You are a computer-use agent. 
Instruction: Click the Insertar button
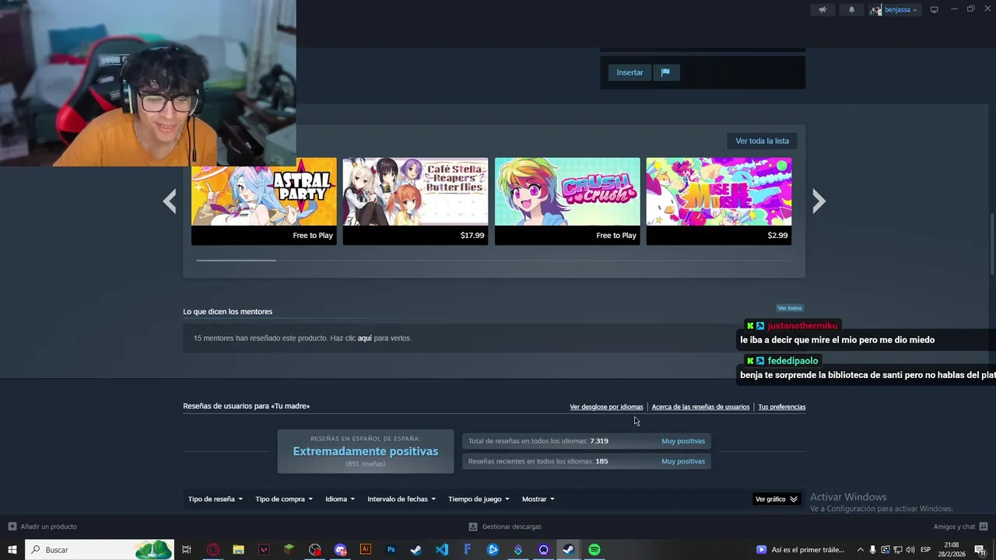pos(630,72)
